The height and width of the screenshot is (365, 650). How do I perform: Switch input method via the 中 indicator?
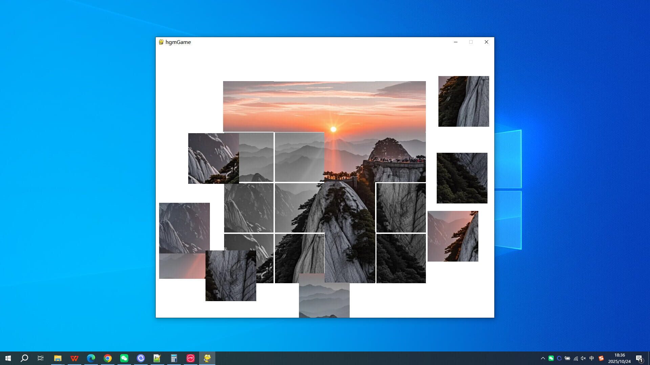pos(591,358)
